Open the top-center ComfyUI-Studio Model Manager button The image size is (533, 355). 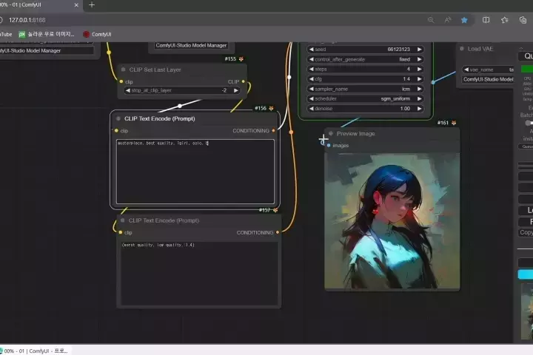(x=191, y=46)
